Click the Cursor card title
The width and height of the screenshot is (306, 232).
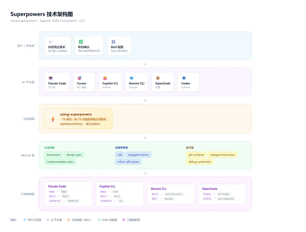pyautogui.click(x=82, y=83)
